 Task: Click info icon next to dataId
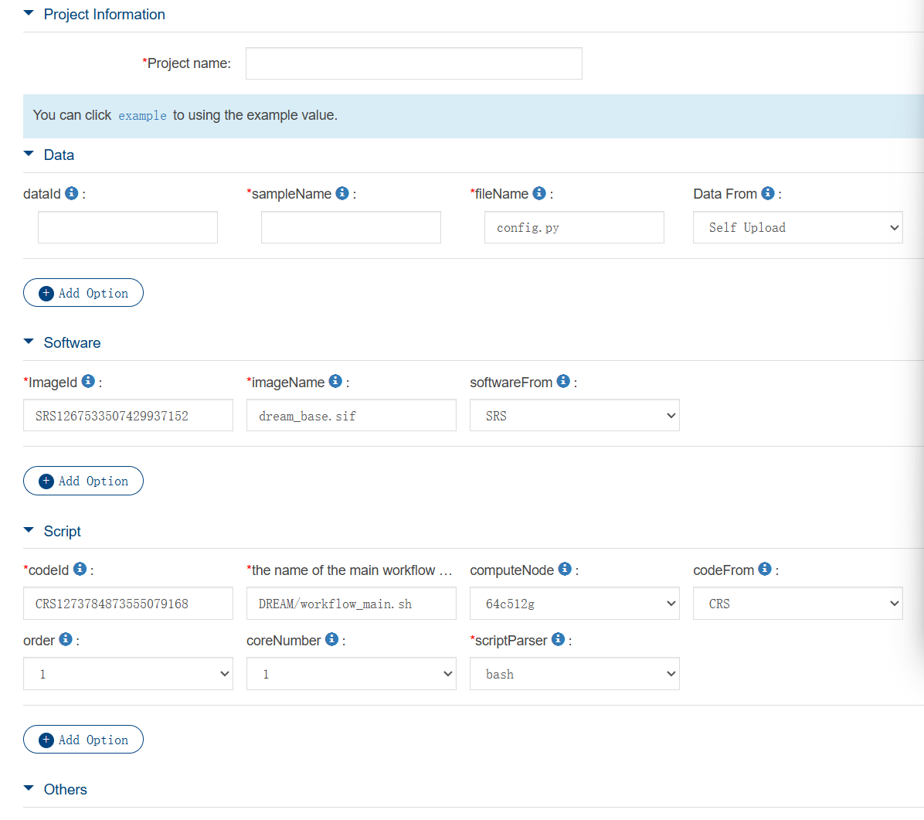71,193
